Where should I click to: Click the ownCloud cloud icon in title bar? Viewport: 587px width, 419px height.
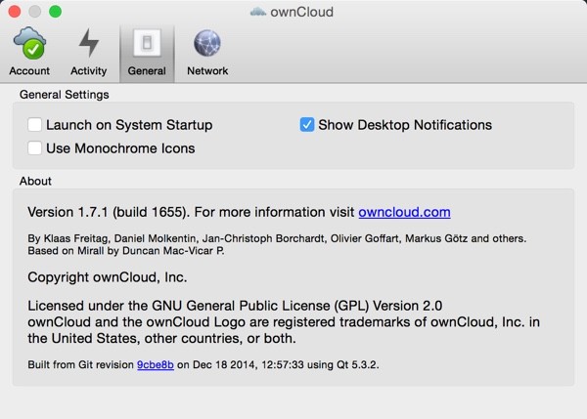tap(258, 12)
